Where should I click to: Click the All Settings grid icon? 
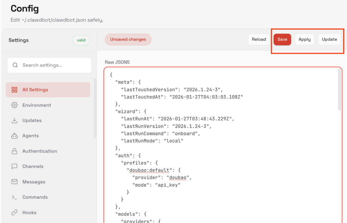[x=14, y=90]
